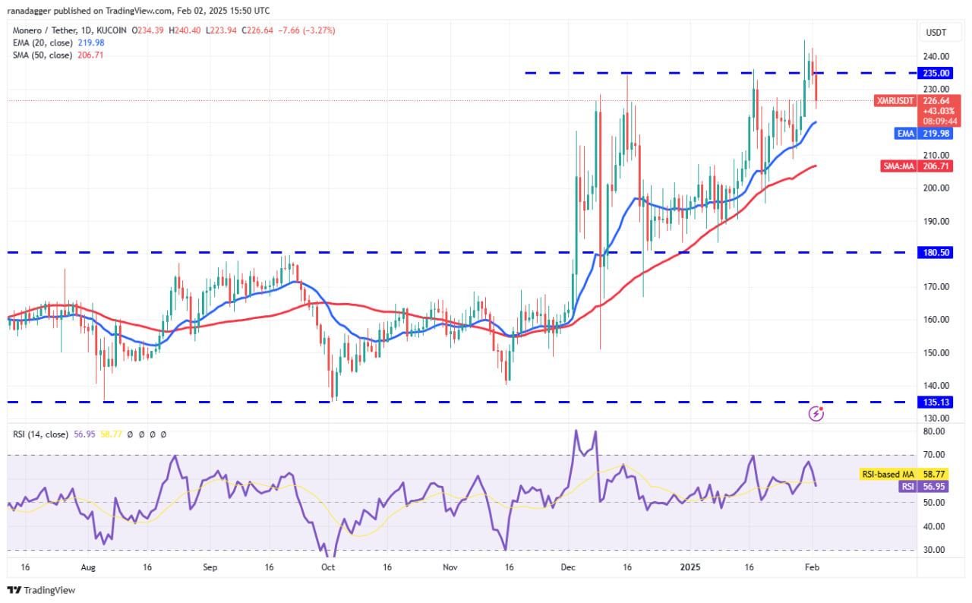Click the Dec label on time axis
This screenshot has height=603, width=972.
[567, 567]
